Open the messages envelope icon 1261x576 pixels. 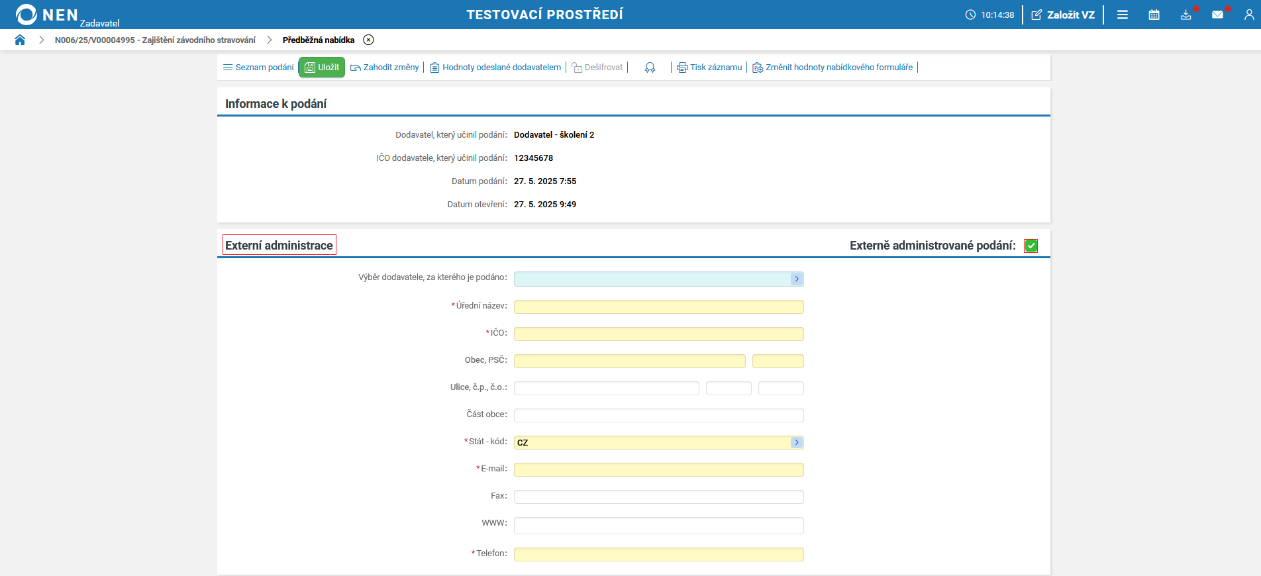[1217, 15]
